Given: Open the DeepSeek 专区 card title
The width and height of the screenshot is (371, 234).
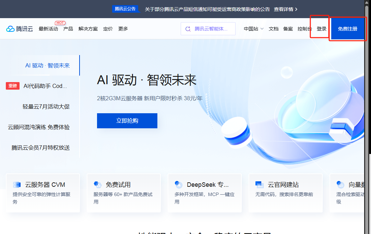Looking at the screenshot, I should (x=208, y=185).
